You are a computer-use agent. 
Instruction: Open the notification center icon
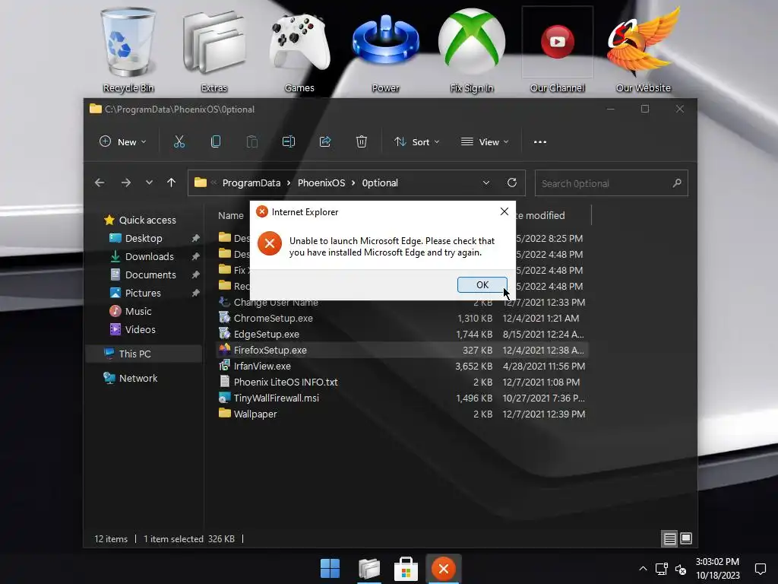[x=760, y=569]
